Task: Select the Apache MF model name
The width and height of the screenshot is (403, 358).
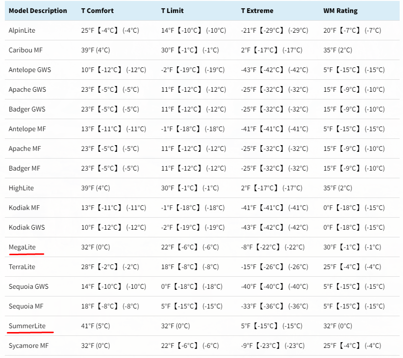Action: 24,148
